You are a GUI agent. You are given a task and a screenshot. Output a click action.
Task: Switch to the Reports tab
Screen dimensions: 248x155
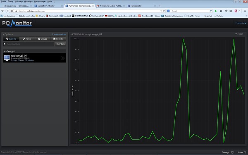coord(58,39)
